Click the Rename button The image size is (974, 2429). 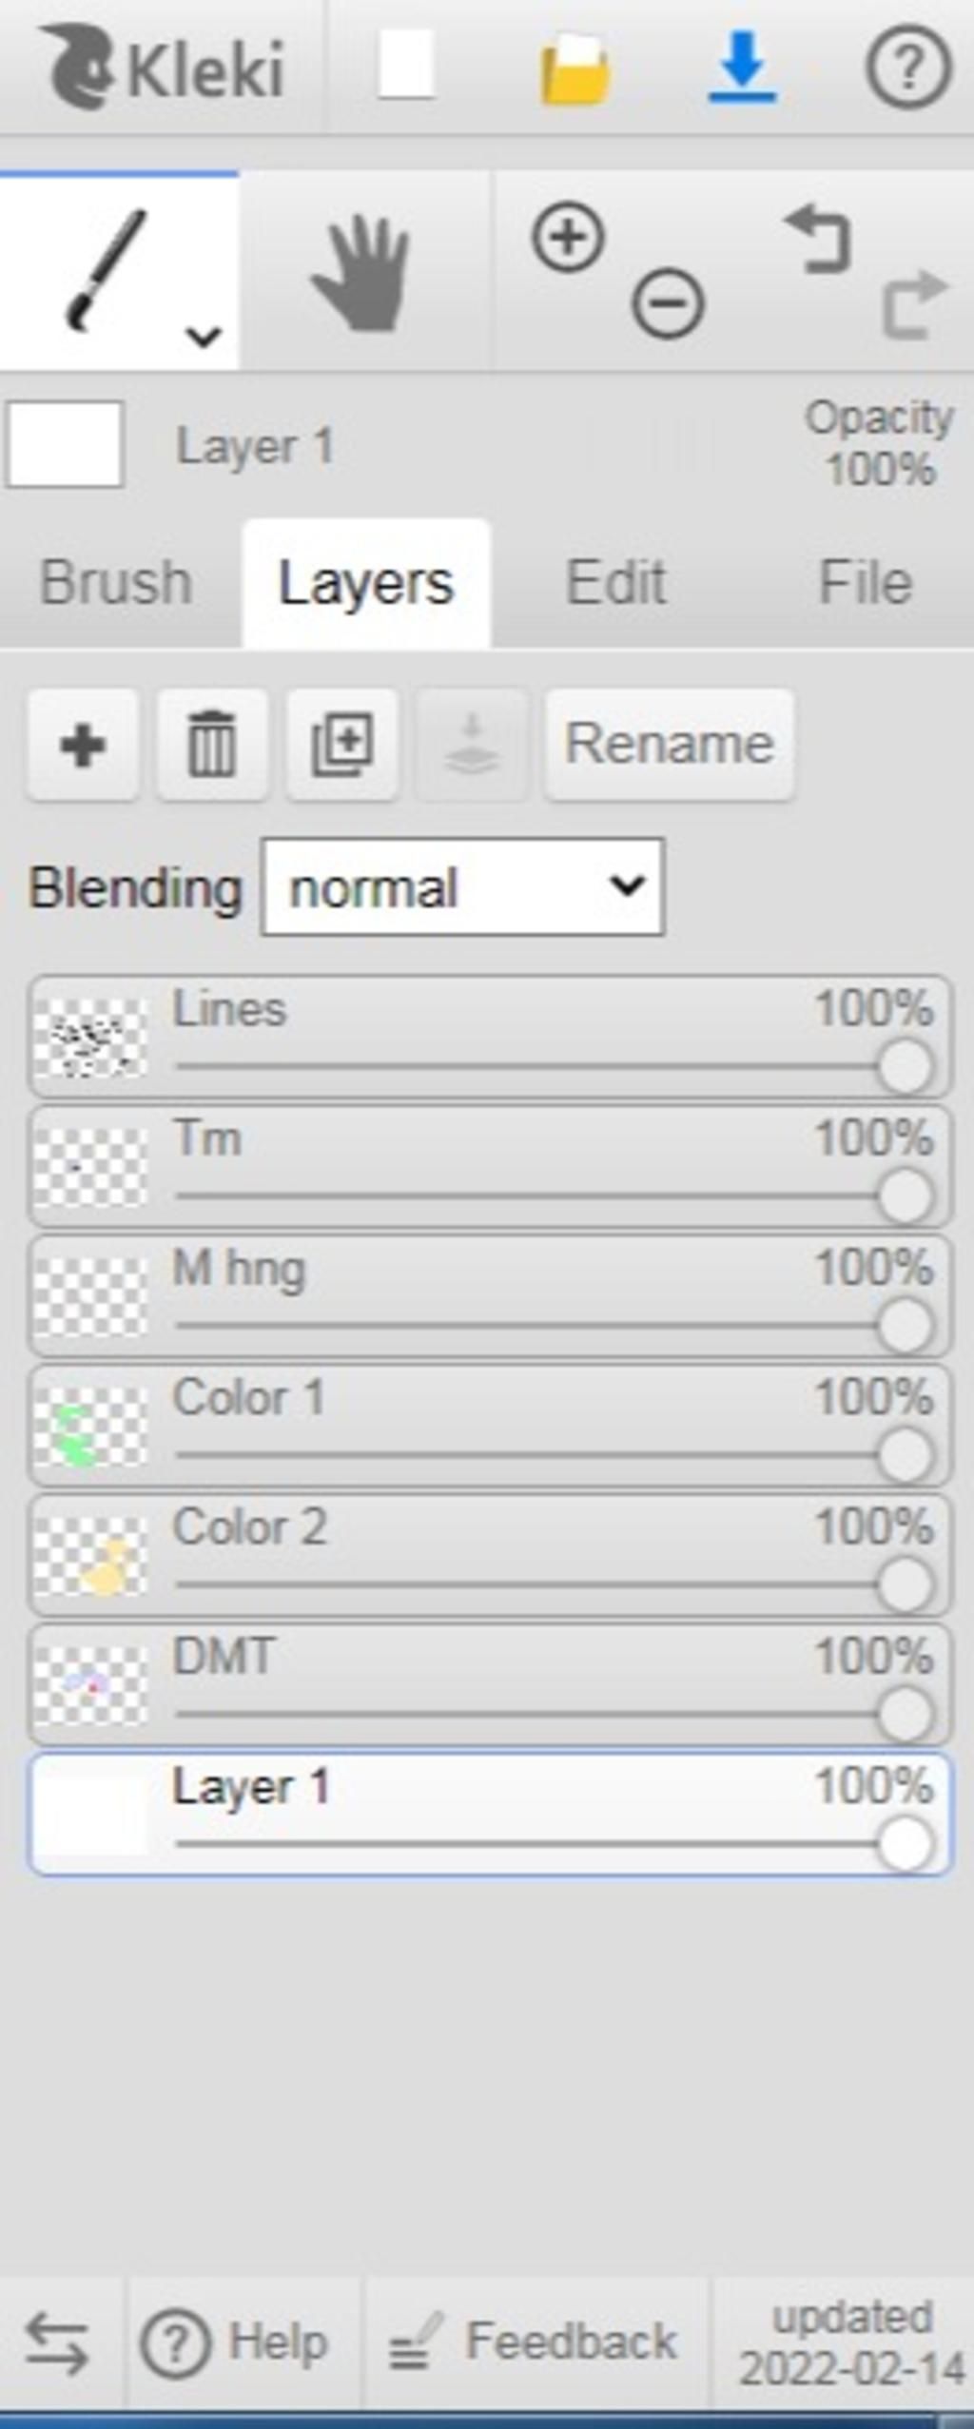pyautogui.click(x=670, y=745)
